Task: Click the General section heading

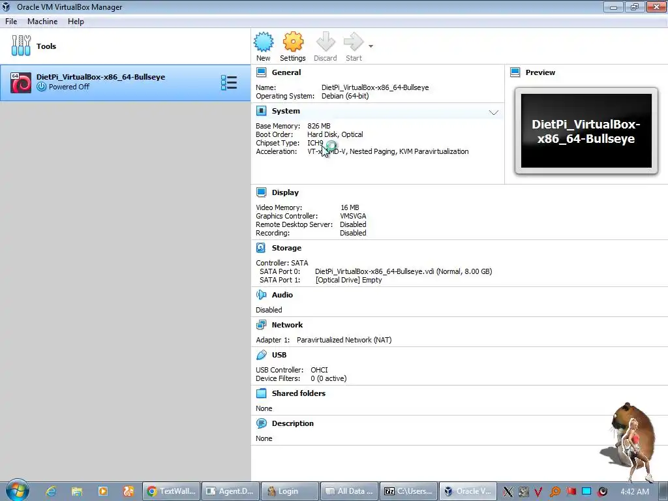Action: [286, 72]
